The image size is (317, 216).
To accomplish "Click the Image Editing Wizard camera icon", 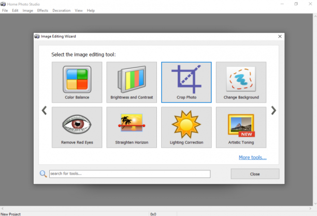I will (37, 36).
